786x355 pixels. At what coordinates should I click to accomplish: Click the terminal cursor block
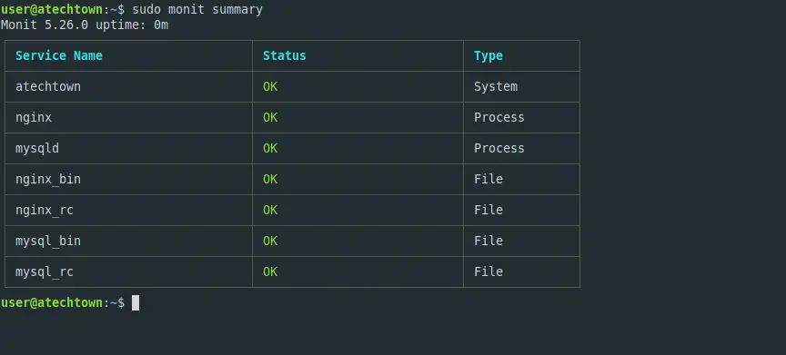coord(136,302)
